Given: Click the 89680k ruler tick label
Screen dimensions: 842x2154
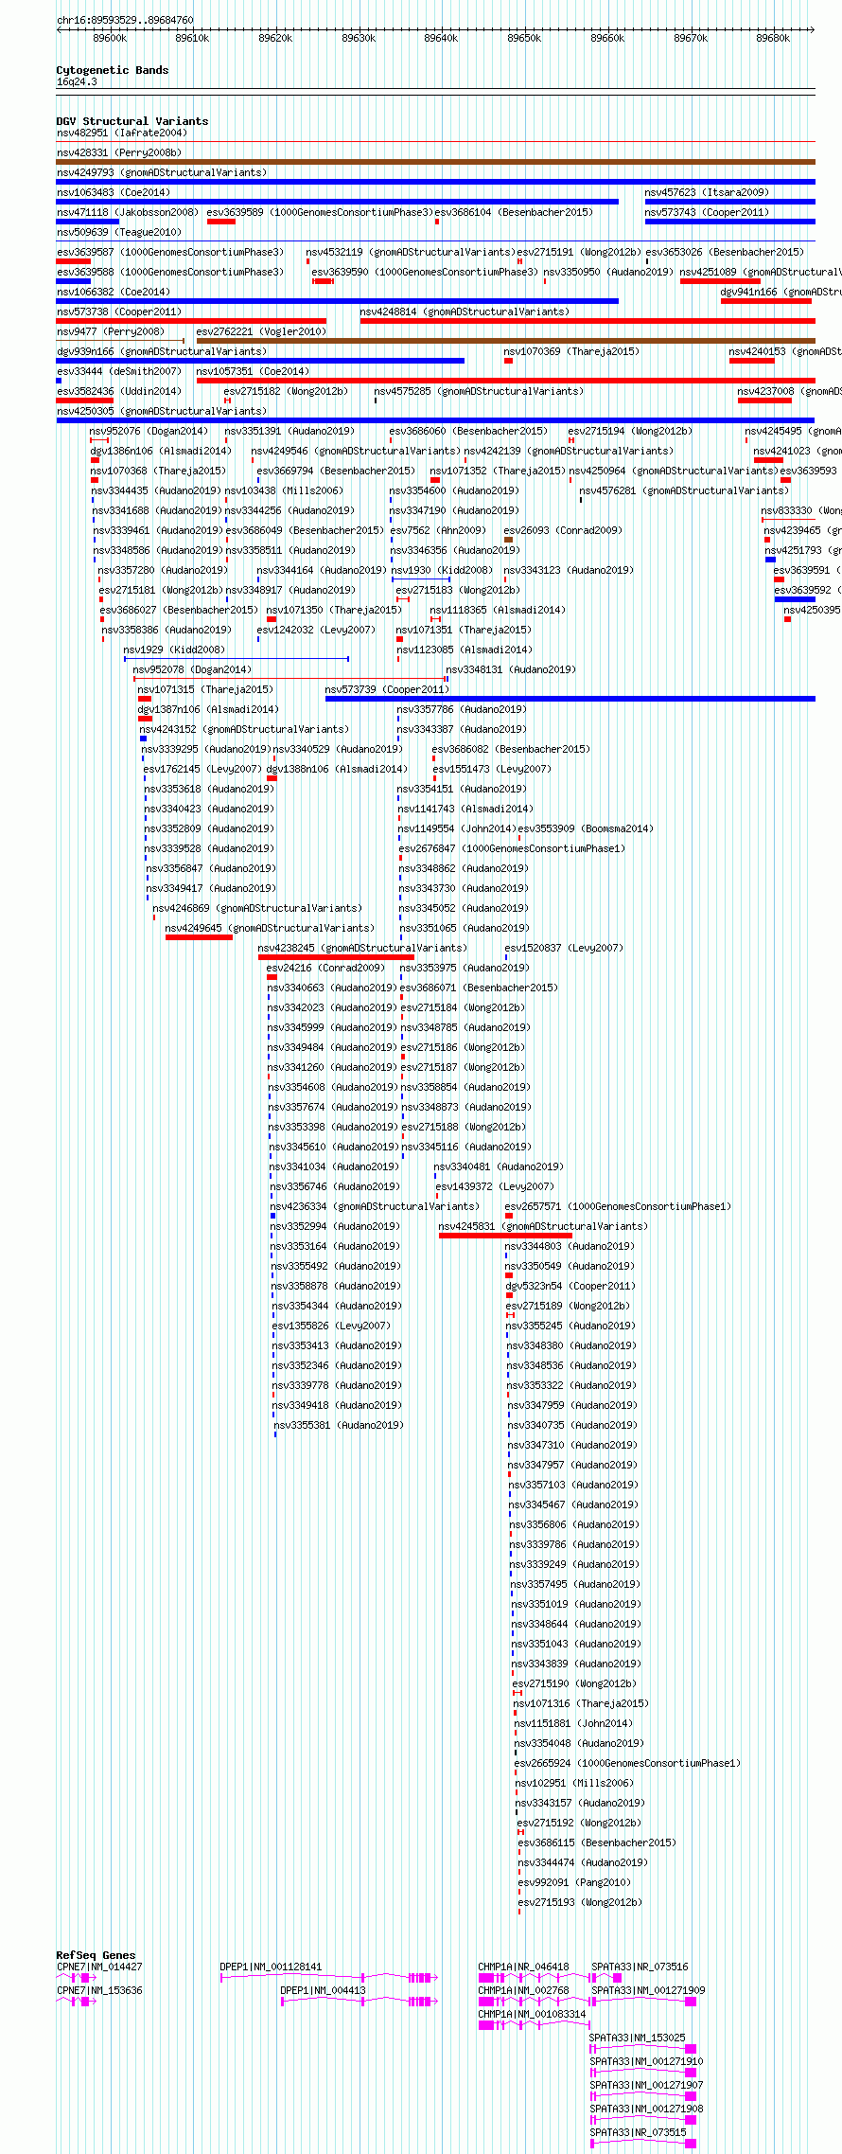Looking at the screenshot, I should 773,38.
